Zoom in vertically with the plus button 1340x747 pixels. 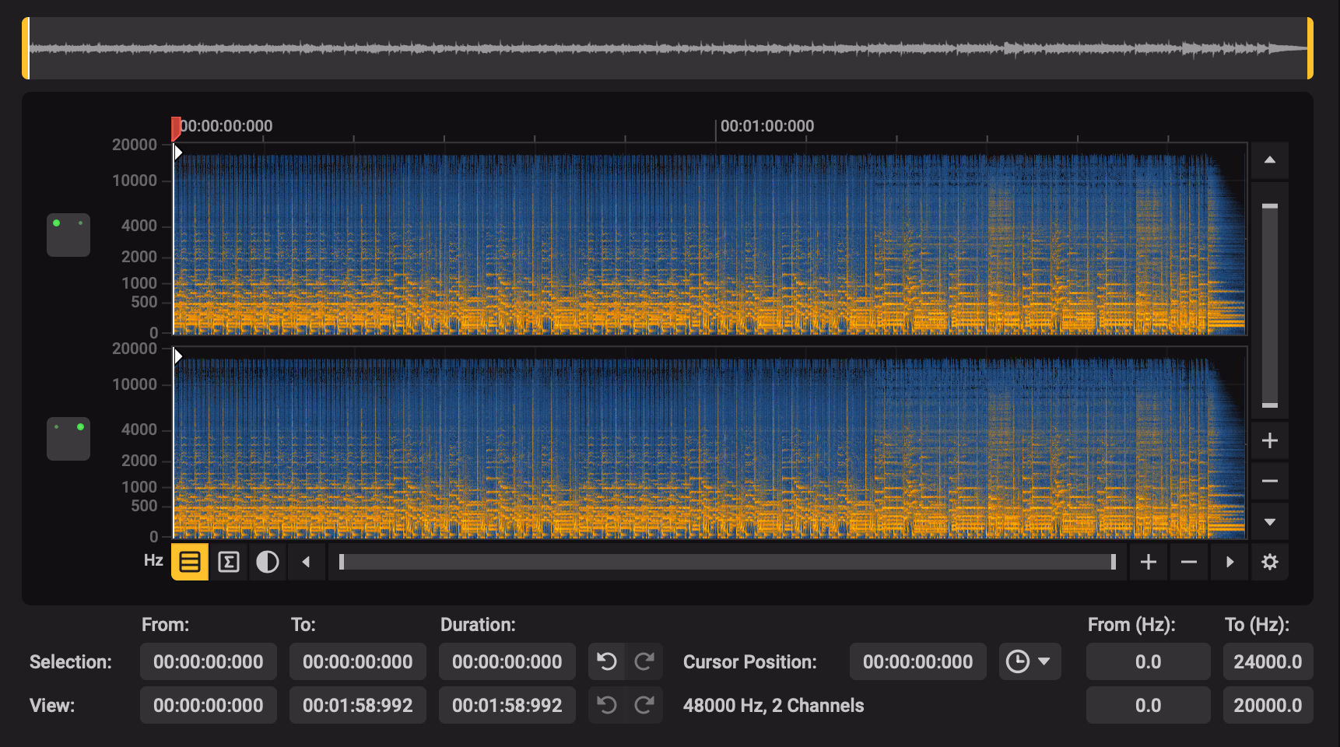pos(1270,440)
